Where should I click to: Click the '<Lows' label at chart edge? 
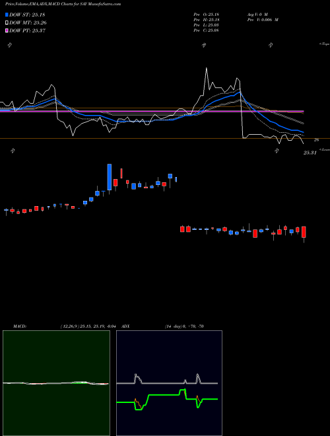tap(325, 149)
